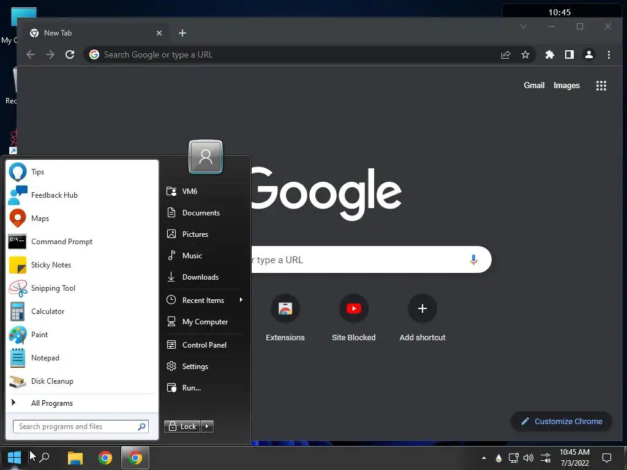Reload the page in Chrome

(70, 54)
